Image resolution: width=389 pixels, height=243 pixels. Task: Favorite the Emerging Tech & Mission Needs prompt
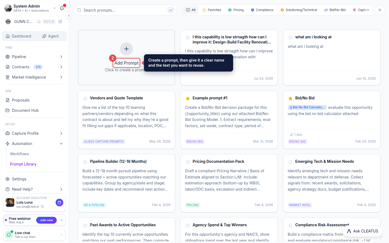[x=290, y=162]
